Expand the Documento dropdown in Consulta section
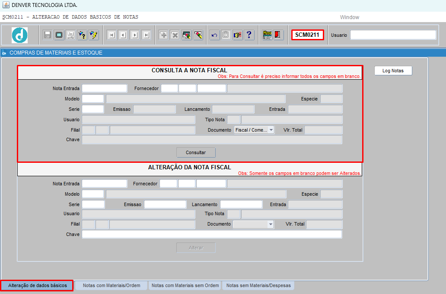Image resolution: width=446 pixels, height=294 pixels. 271,130
